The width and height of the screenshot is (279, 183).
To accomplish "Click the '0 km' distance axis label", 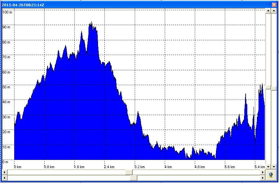I will (x=18, y=167).
